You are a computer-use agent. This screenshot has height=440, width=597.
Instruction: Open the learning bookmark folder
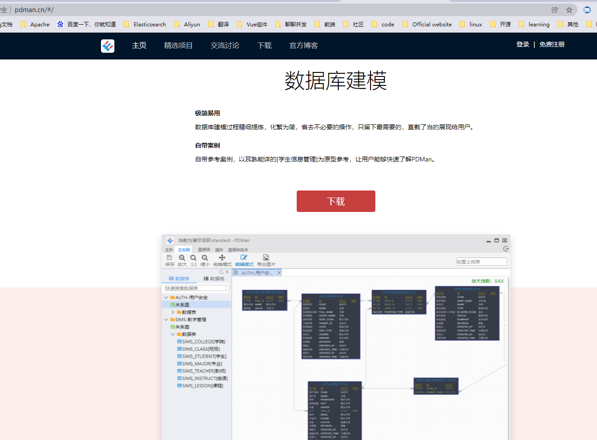click(x=534, y=25)
